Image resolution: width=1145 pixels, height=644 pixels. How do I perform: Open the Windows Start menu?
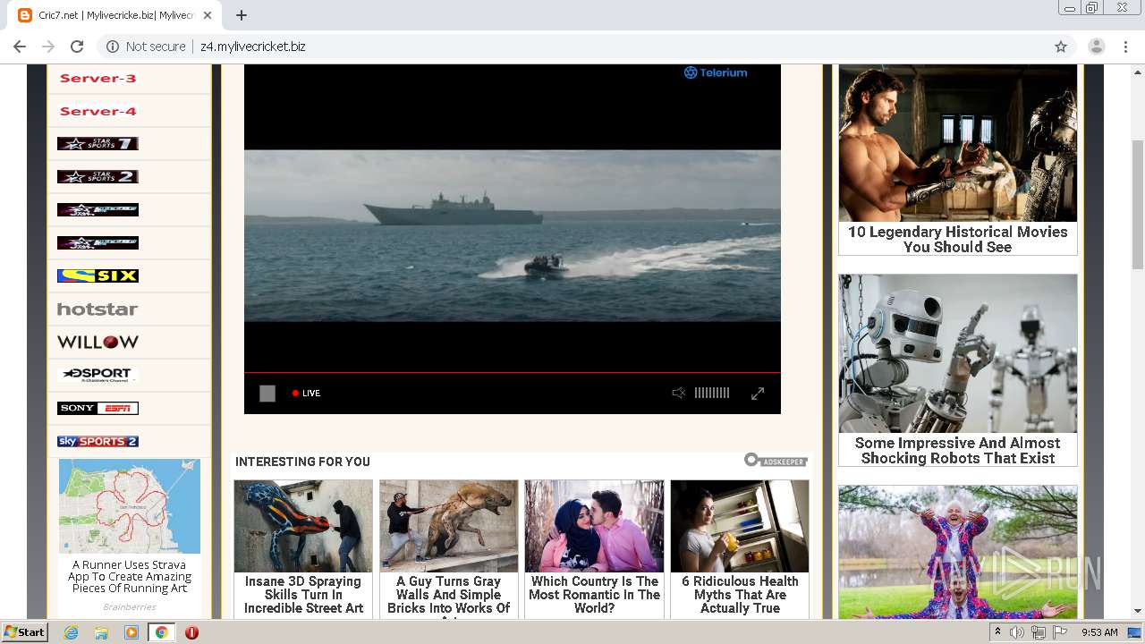pos(25,632)
